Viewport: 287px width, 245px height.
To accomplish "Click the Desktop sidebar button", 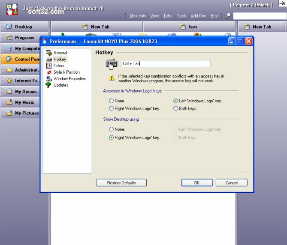I will 25,27.
